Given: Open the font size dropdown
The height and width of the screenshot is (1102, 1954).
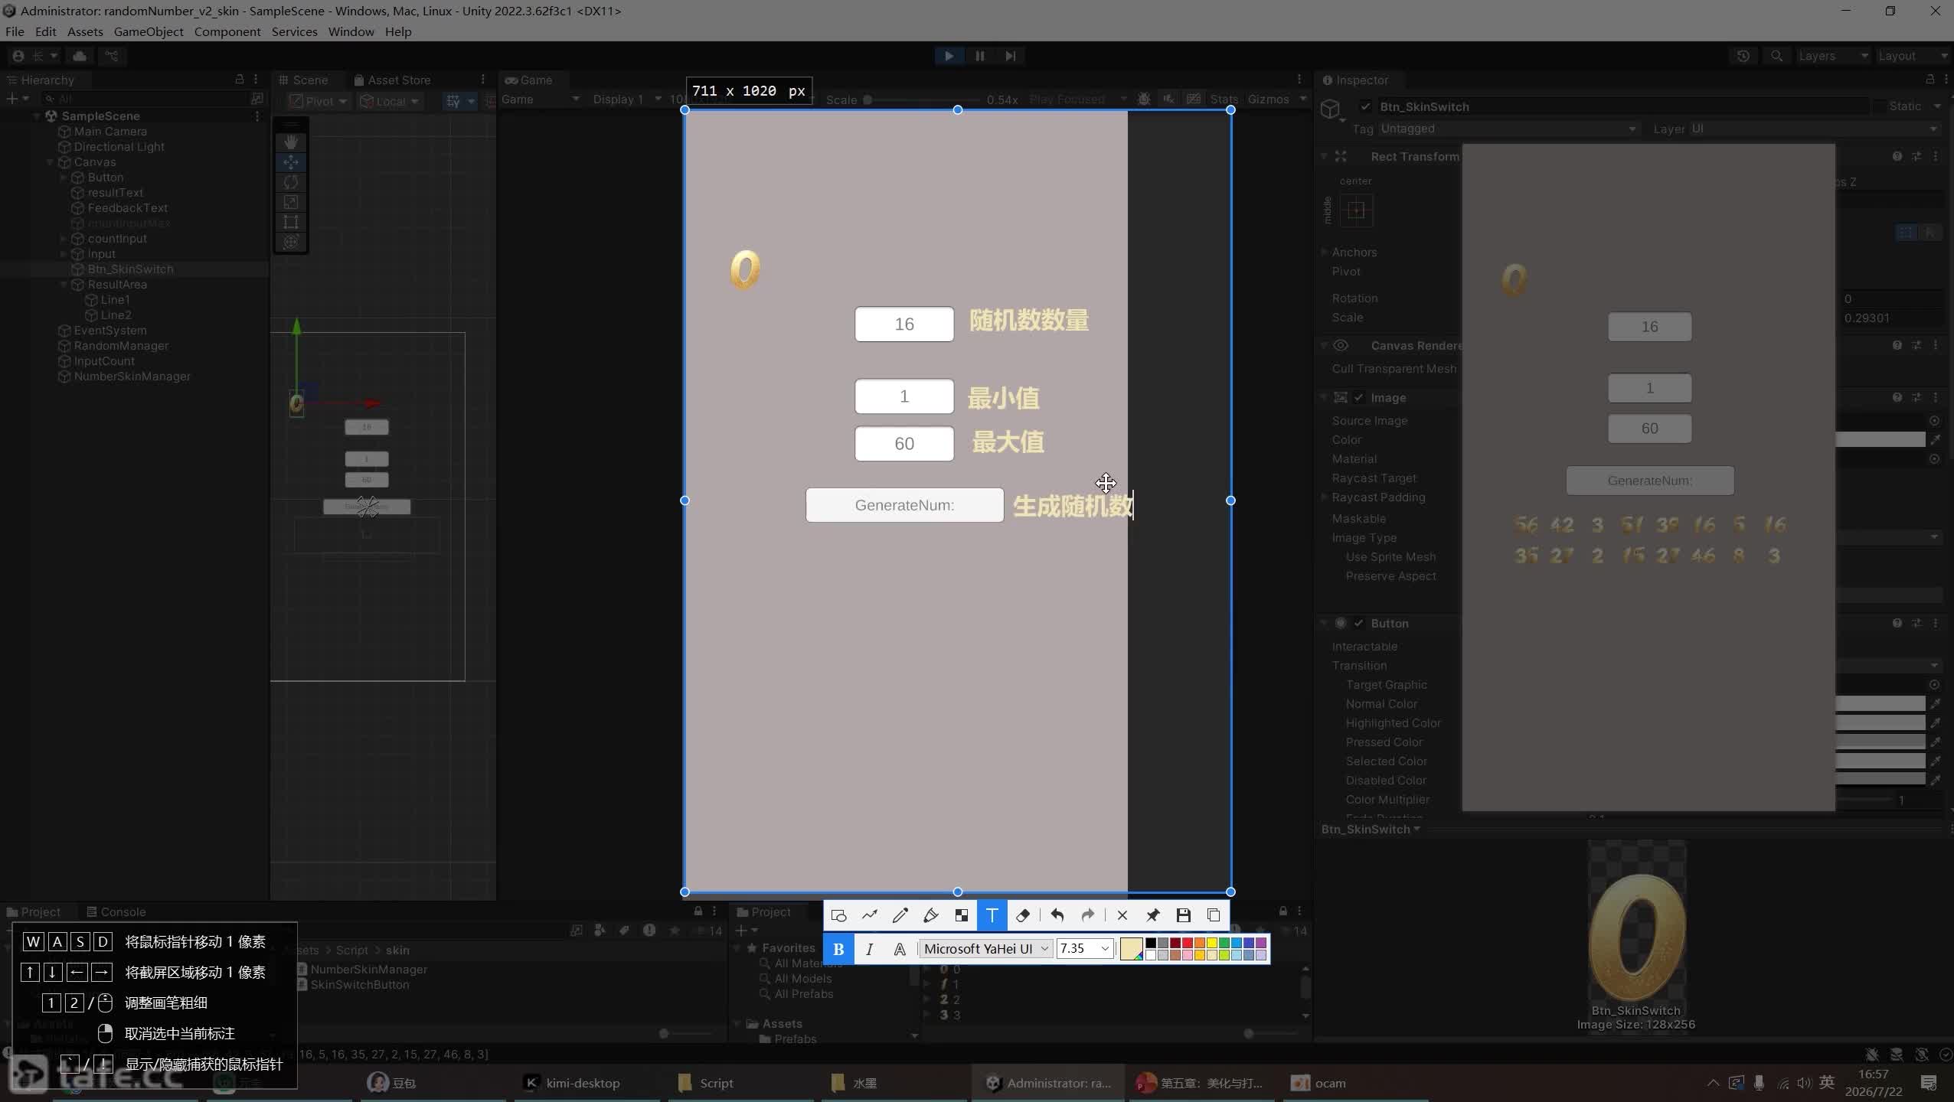Looking at the screenshot, I should click(1084, 949).
